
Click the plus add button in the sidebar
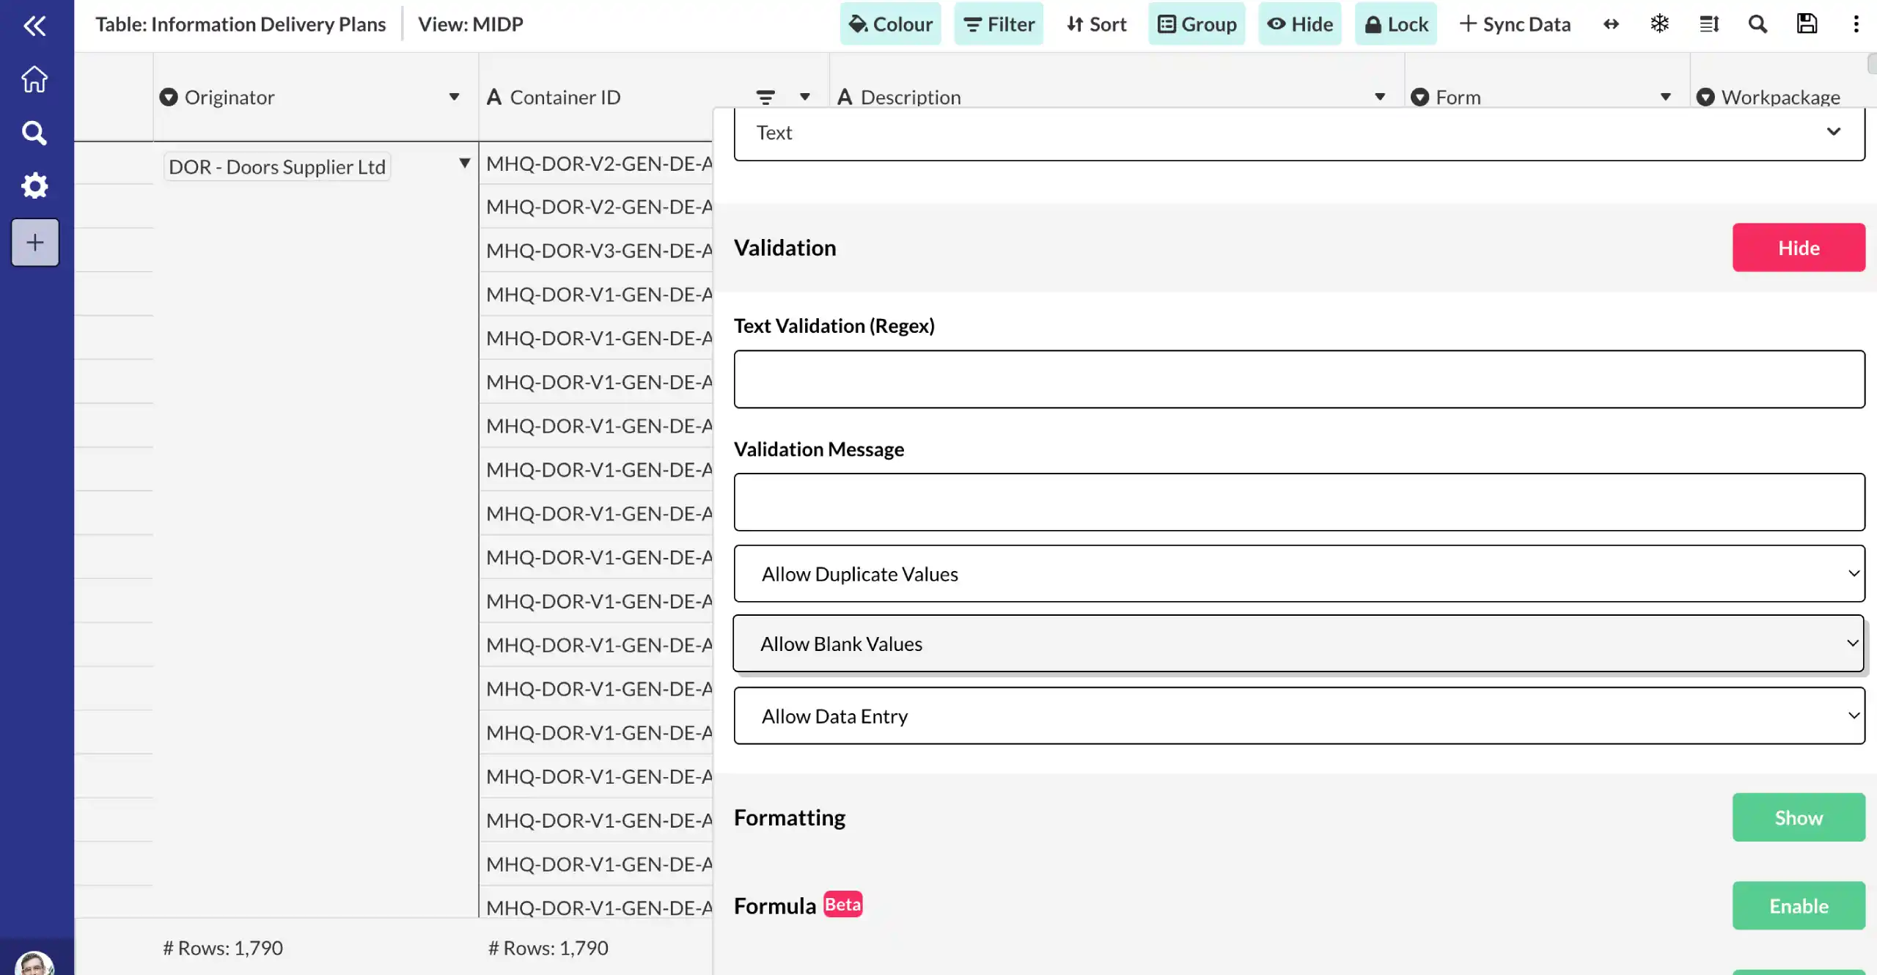click(x=35, y=243)
